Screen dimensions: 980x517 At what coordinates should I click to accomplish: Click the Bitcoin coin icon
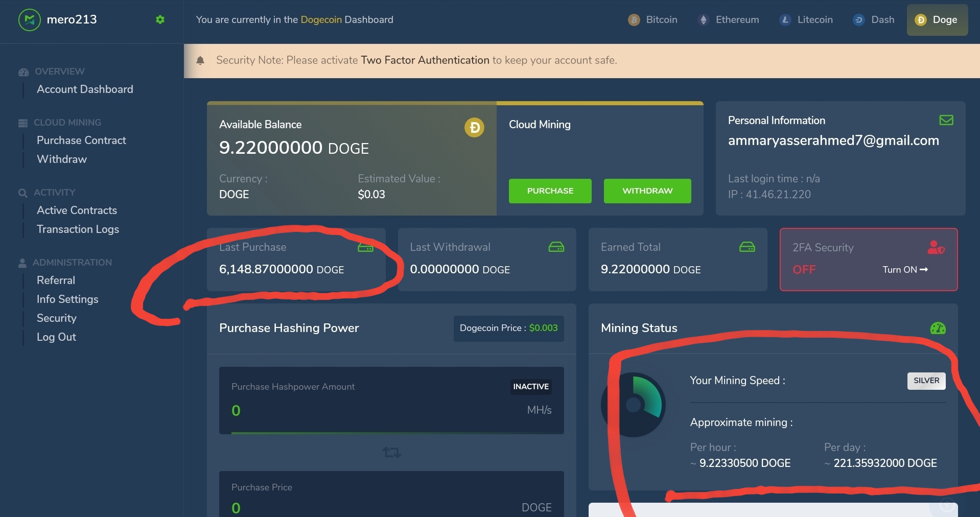pos(634,20)
